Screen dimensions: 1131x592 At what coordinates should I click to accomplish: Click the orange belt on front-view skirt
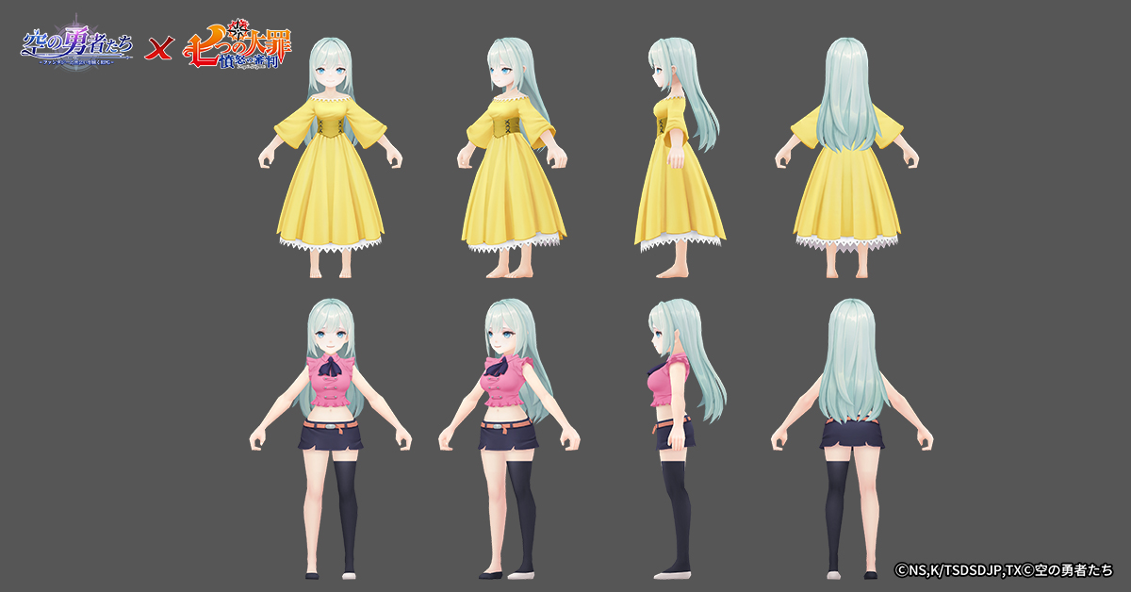[x=329, y=426]
